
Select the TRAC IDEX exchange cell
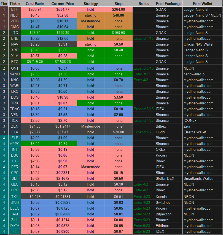[168, 109]
